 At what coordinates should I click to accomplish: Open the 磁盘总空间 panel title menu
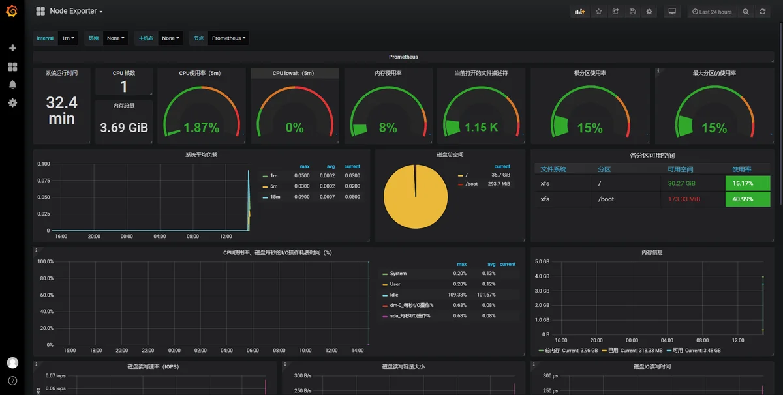(450, 154)
